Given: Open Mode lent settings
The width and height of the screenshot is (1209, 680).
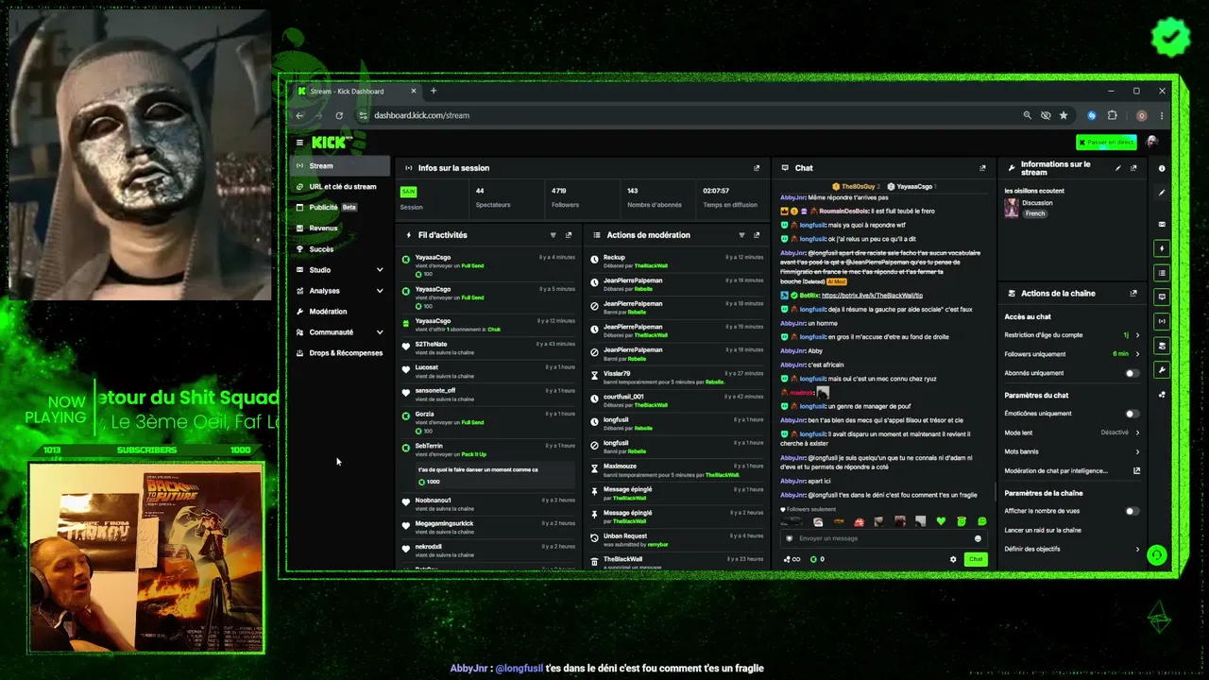Looking at the screenshot, I should tap(1071, 433).
